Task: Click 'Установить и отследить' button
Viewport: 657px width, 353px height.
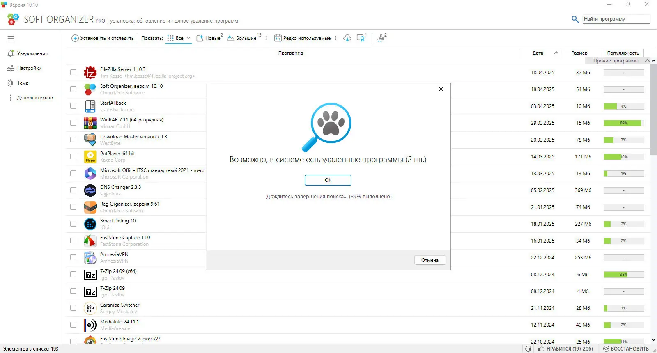Action: [103, 38]
